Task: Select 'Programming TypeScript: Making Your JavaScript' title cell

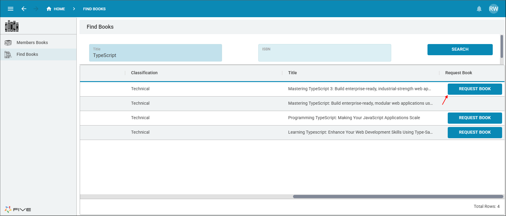Action: pos(354,118)
